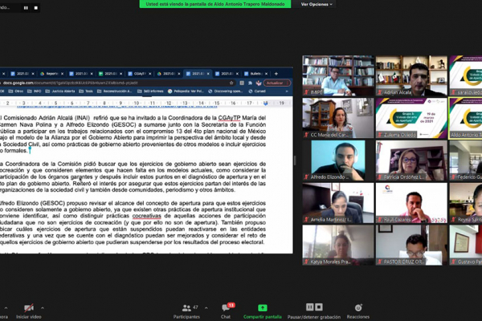Image resolution: width=482 pixels, height=321 pixels.
Task: Switch to the green Sheets browser tab
Action: pos(108,74)
